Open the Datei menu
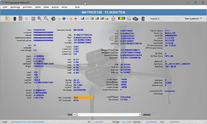 coord(5,7)
